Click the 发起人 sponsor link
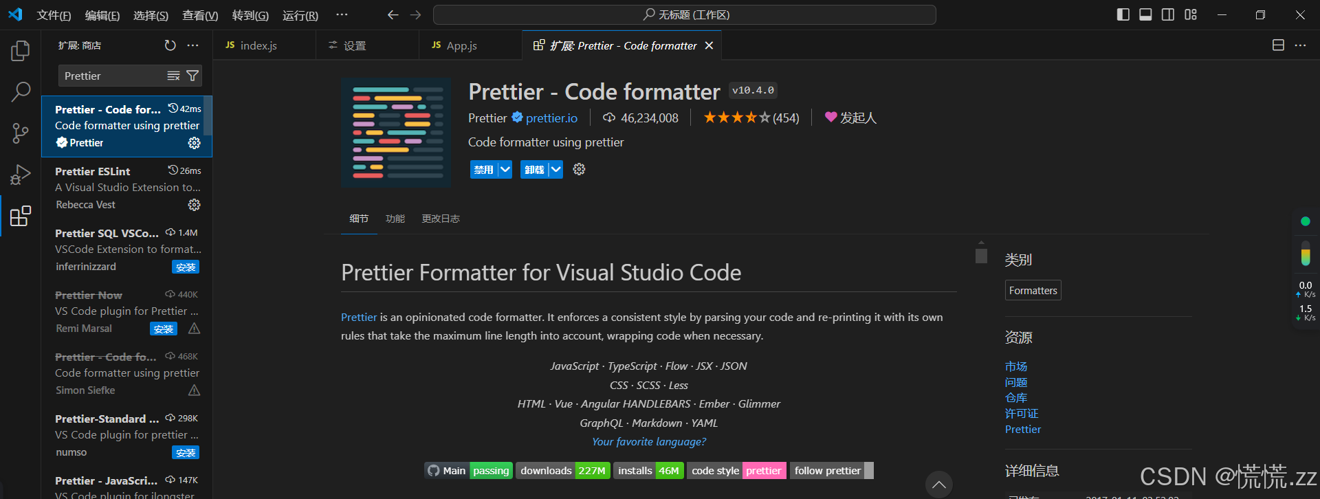1320x499 pixels. pyautogui.click(x=850, y=118)
